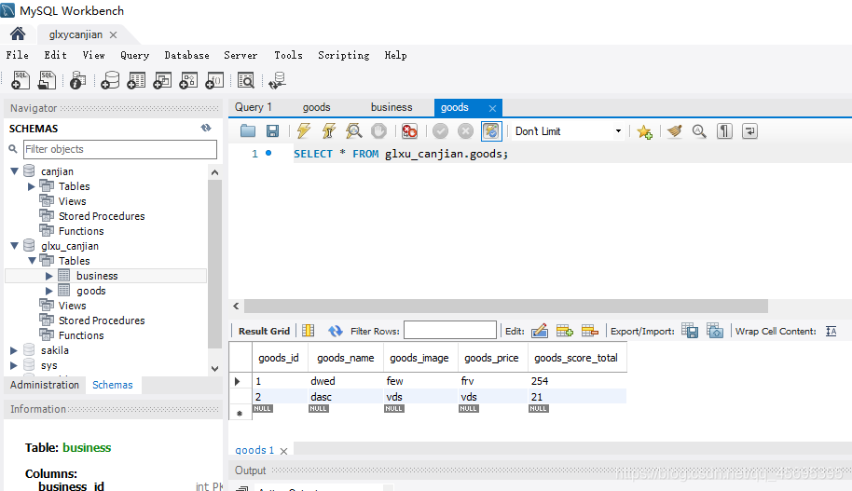Toggle word wrap in editor

(749, 130)
